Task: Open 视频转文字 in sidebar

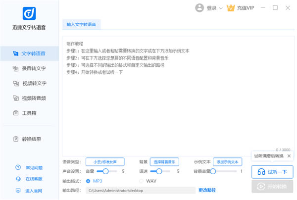Action: pyautogui.click(x=29, y=83)
